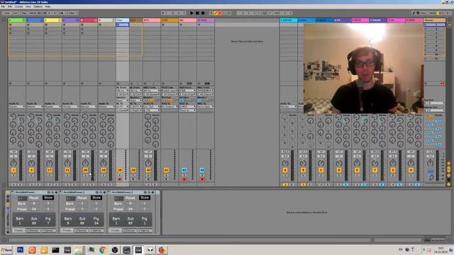Click the transport Play button
Image resolution: width=454 pixels, height=255 pixels.
(x=192, y=13)
